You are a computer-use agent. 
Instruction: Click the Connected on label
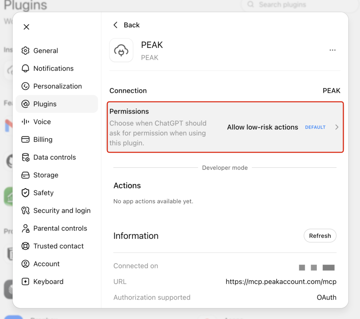[x=136, y=266]
